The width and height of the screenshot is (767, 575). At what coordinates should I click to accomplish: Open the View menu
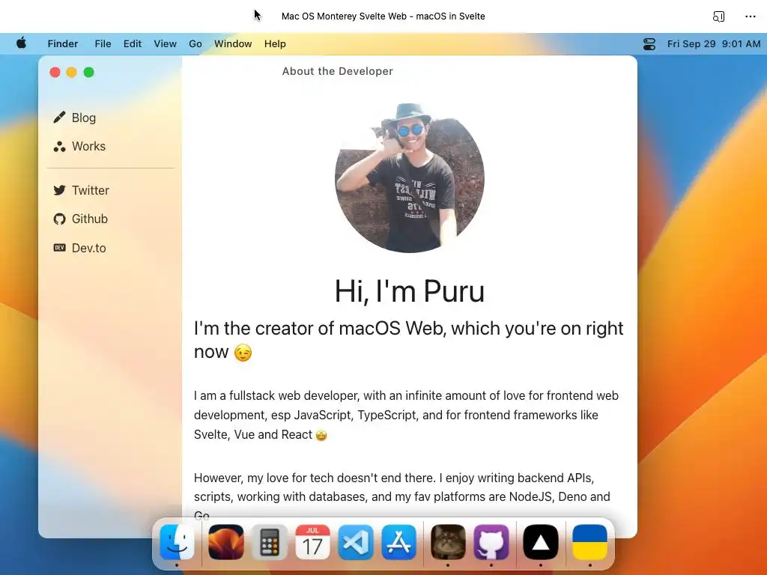165,43
